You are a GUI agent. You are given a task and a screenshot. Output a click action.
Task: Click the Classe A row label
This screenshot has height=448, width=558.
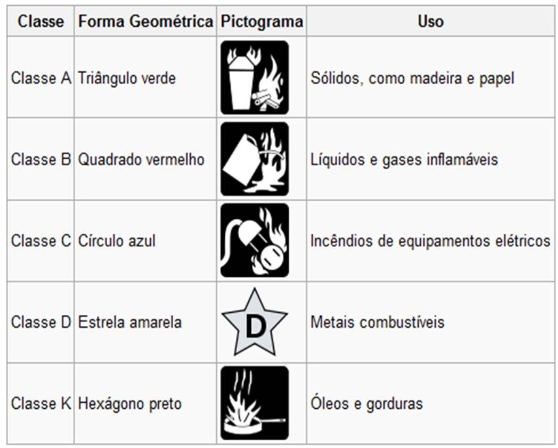(x=41, y=78)
